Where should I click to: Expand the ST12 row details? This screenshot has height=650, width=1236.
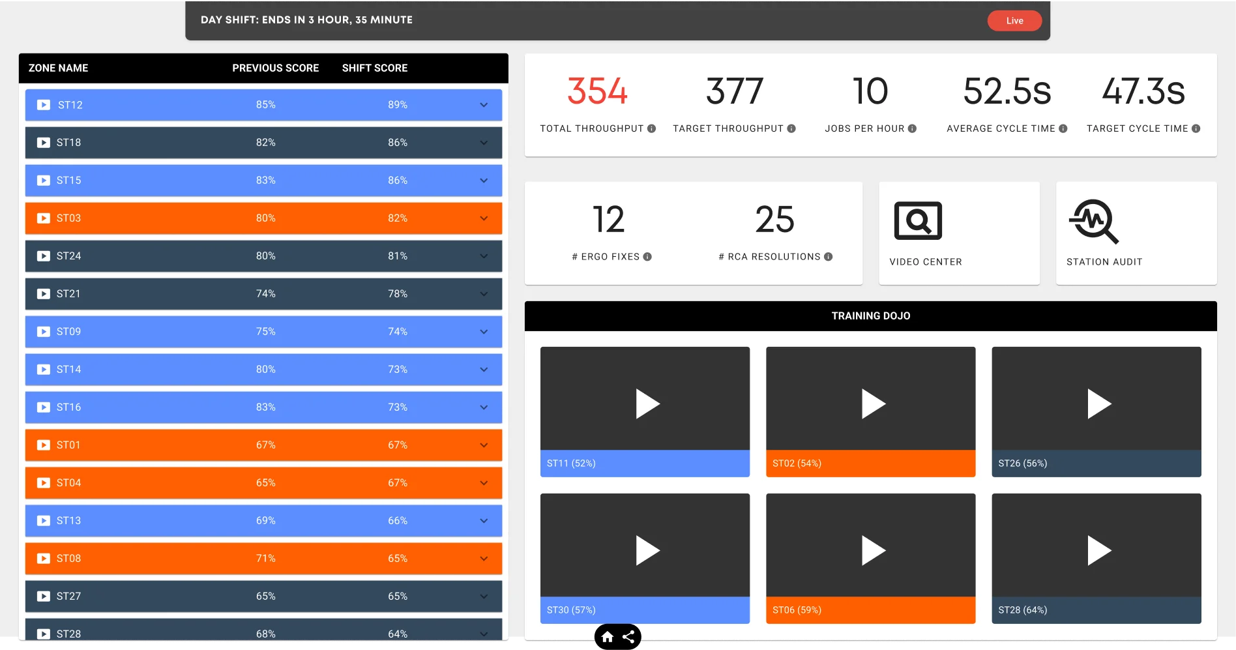pyautogui.click(x=484, y=104)
